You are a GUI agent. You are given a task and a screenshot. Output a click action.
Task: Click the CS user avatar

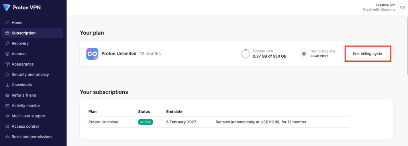pyautogui.click(x=402, y=7)
